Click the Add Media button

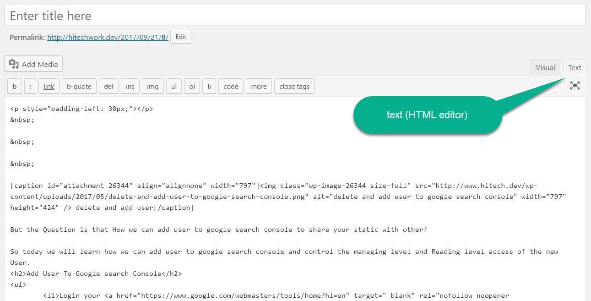pyautogui.click(x=33, y=64)
